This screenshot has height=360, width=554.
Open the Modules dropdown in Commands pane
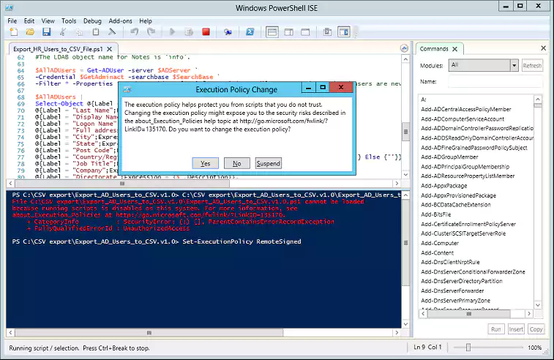(x=482, y=66)
